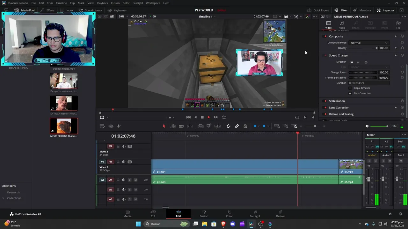Select LA ROCA meme thumbnail
Viewport: 408px width, 229px height.
64,103
